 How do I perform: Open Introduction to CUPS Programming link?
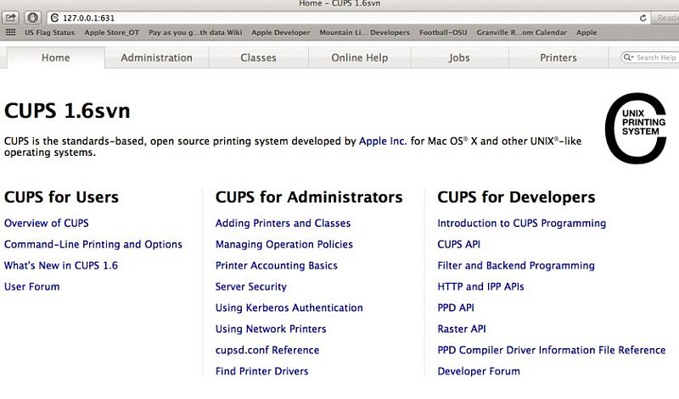(x=522, y=223)
